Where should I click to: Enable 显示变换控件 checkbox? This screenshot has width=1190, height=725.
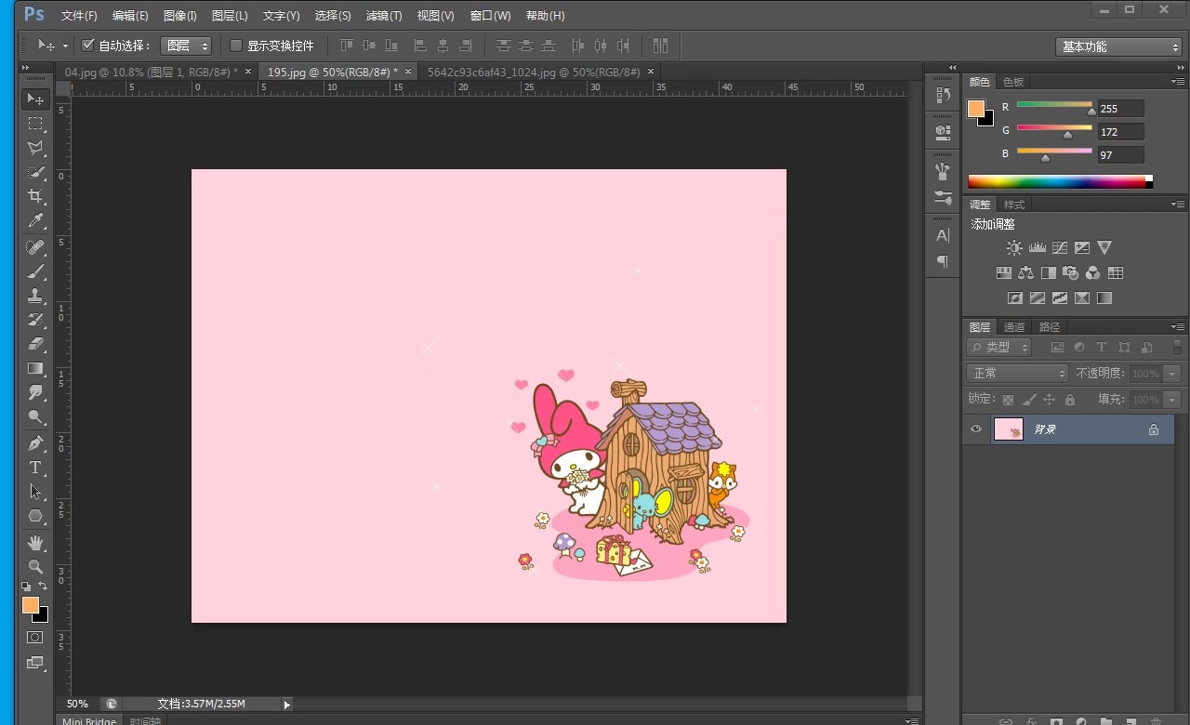(236, 46)
